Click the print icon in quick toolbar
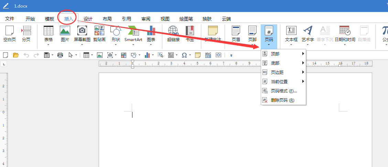 [60, 55]
